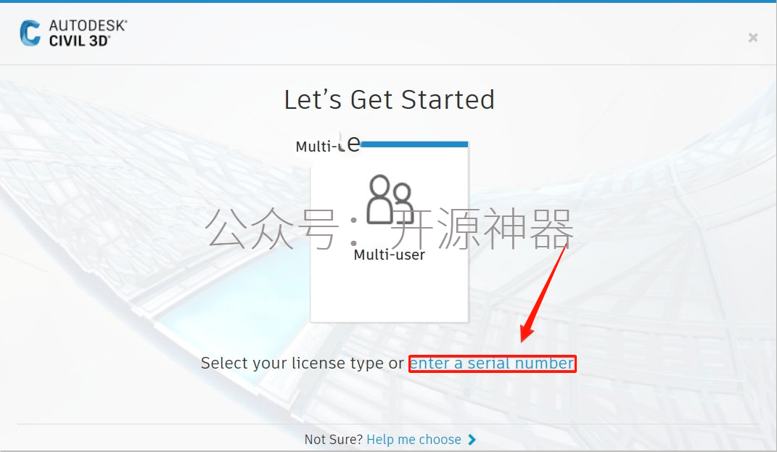Image resolution: width=777 pixels, height=452 pixels.
Task: Close the Let's Get Started dialog
Action: 753,38
